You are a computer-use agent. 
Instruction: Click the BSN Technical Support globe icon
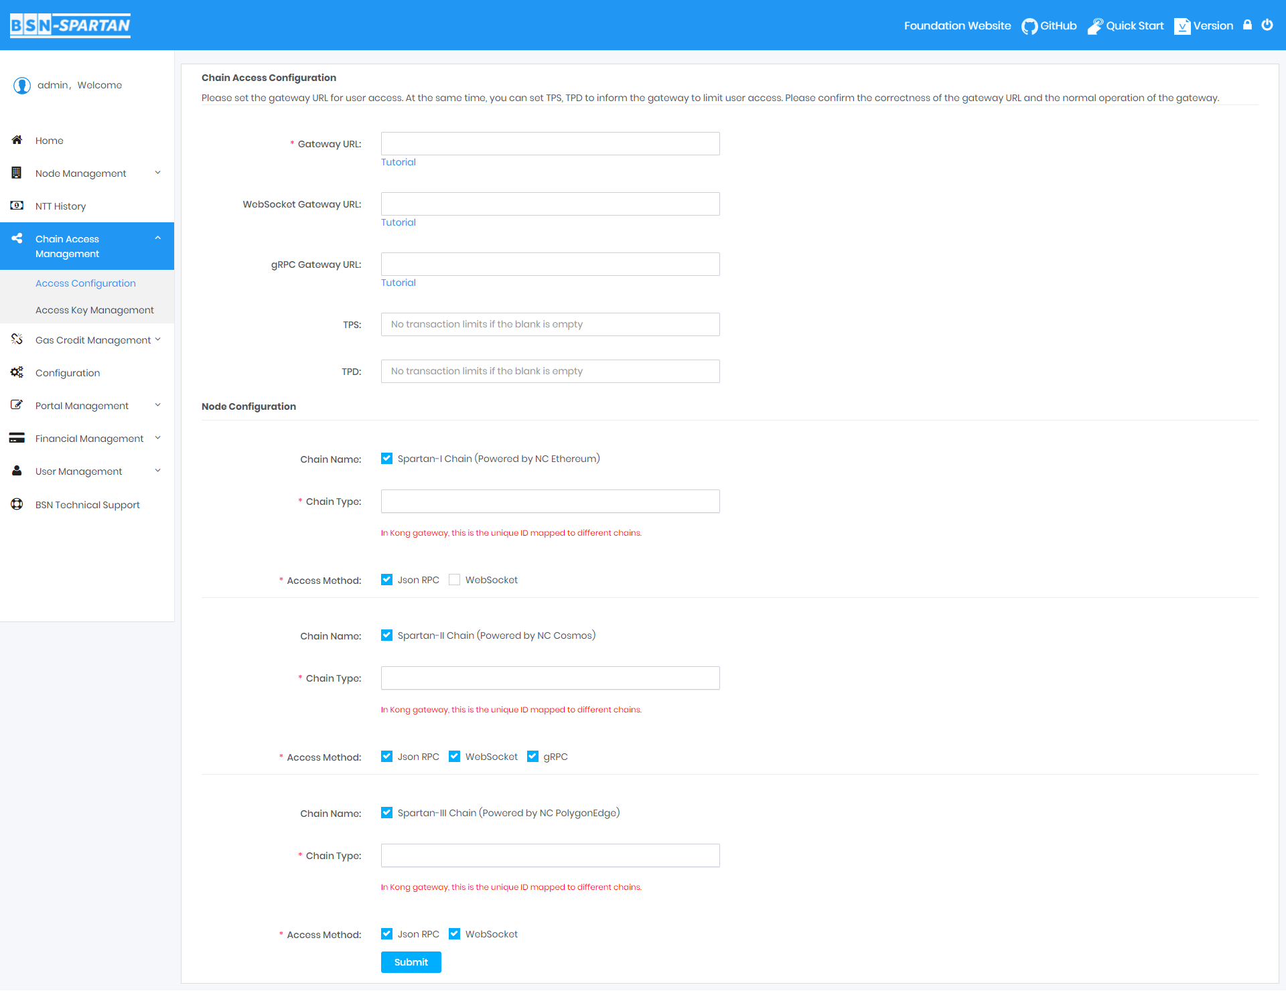(x=15, y=504)
